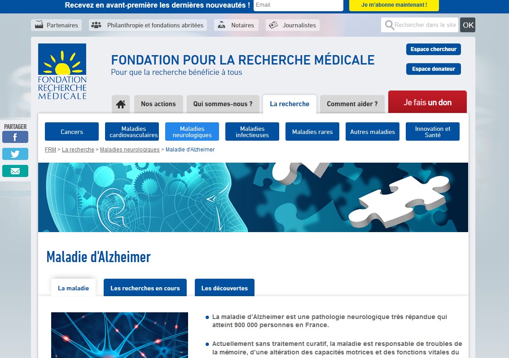This screenshot has width=509, height=358.
Task: Share page via Twitter icon
Action: pos(15,154)
